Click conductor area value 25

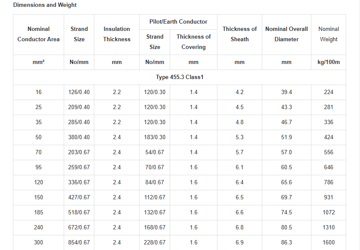coord(39,107)
